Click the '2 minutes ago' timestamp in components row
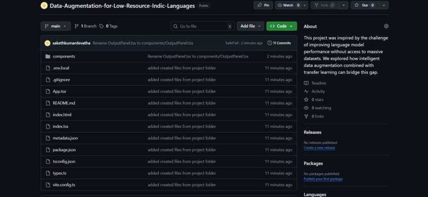The height and width of the screenshot is (197, 428). pos(279,56)
